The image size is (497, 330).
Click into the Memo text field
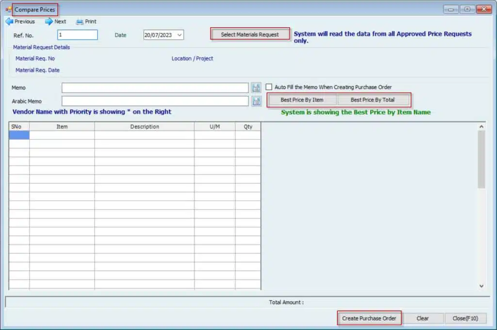[x=155, y=88]
